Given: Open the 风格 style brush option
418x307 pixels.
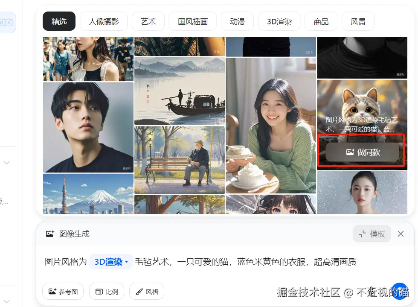Looking at the screenshot, I should (147, 291).
